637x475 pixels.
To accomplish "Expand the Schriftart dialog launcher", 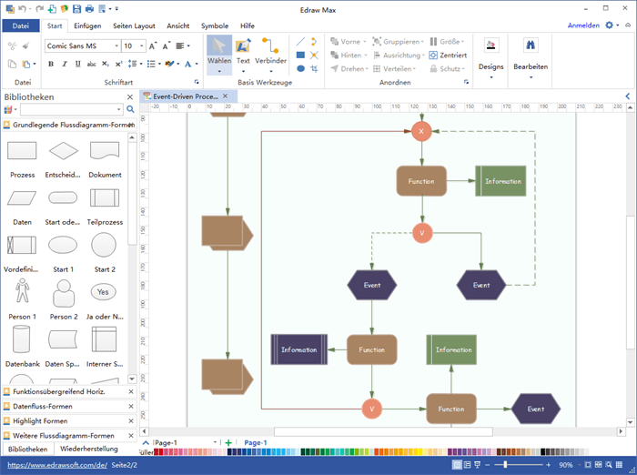I will pyautogui.click(x=197, y=82).
